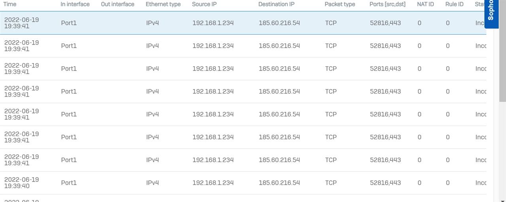Viewport: 506px width, 202px height.
Task: Click destination IP 185.60.216.54 in highlighted row
Action: coord(279,23)
